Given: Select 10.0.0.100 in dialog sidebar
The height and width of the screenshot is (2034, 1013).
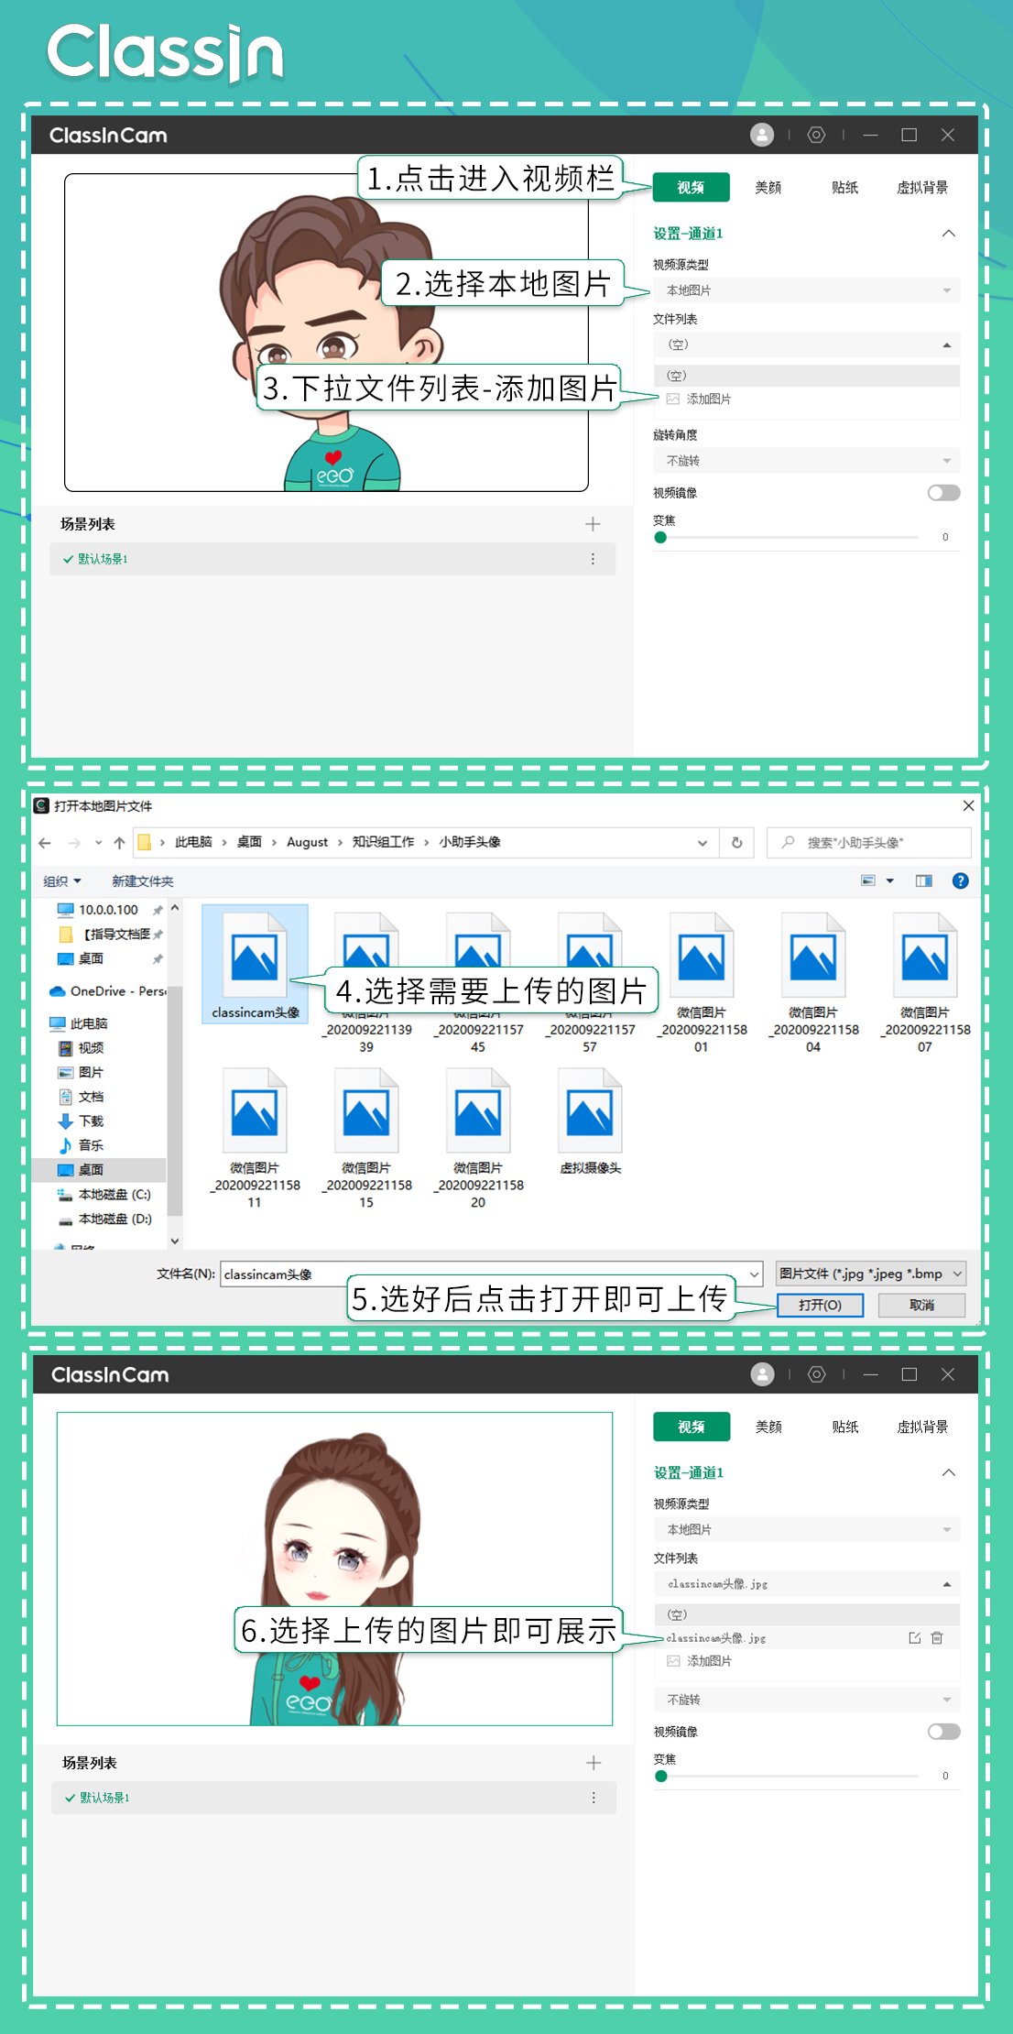Looking at the screenshot, I should tap(98, 910).
